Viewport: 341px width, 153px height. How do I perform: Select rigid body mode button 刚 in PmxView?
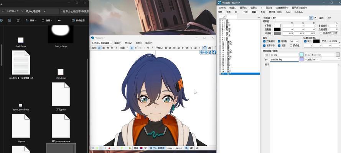pyautogui.click(x=112, y=48)
